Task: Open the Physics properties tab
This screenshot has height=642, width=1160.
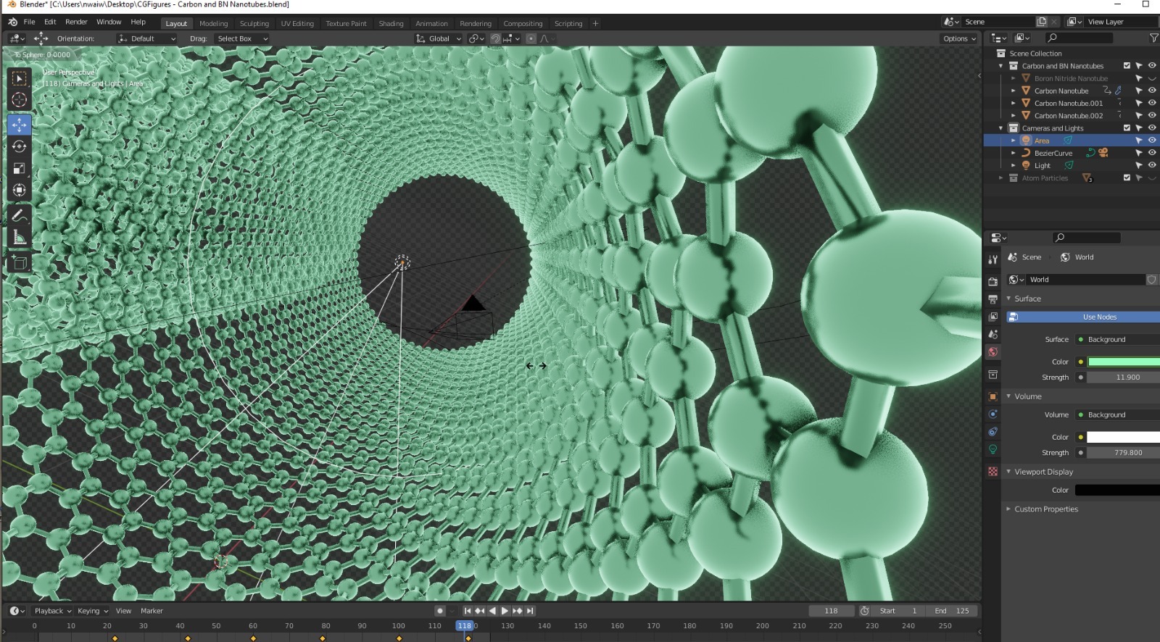Action: click(x=993, y=414)
